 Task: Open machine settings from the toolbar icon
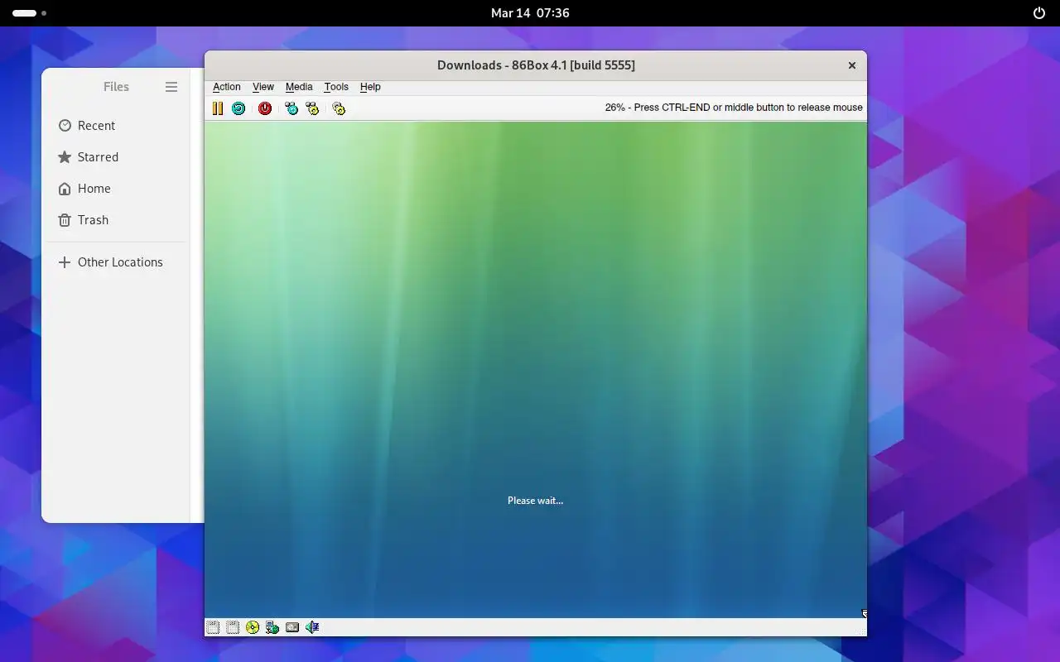click(x=339, y=108)
